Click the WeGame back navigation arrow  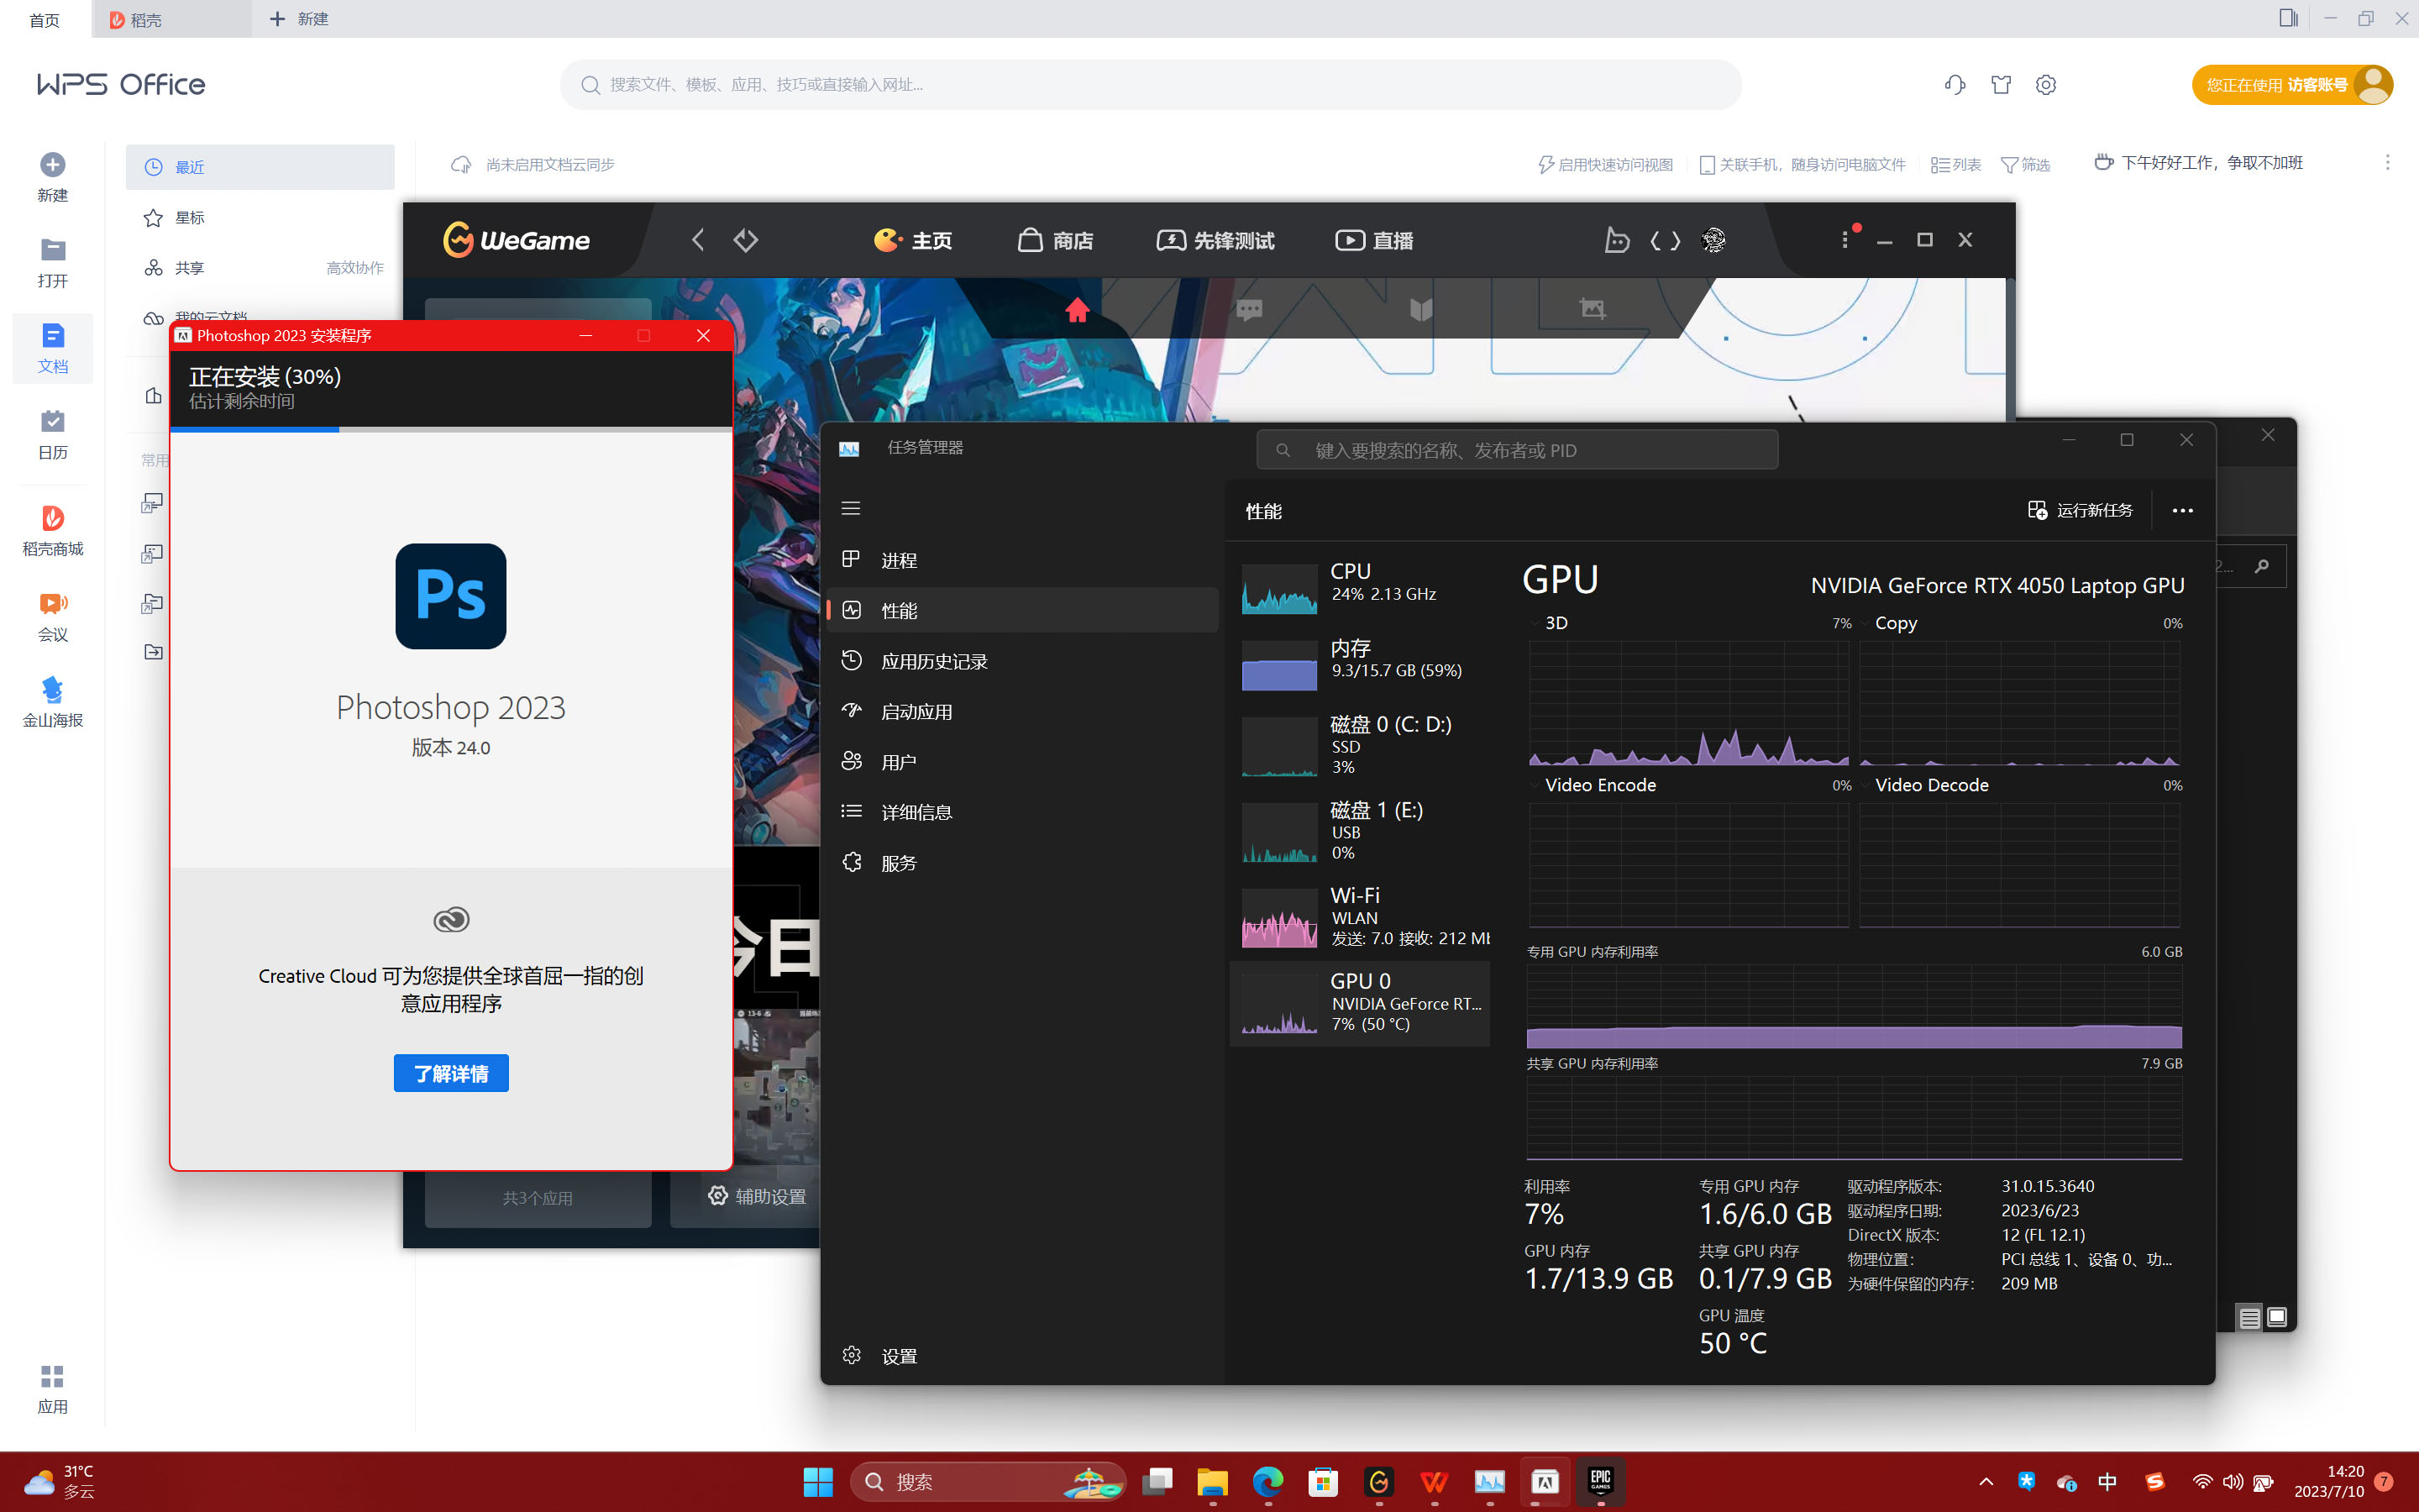coord(698,240)
